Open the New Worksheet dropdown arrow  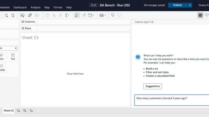click(x=25, y=15)
